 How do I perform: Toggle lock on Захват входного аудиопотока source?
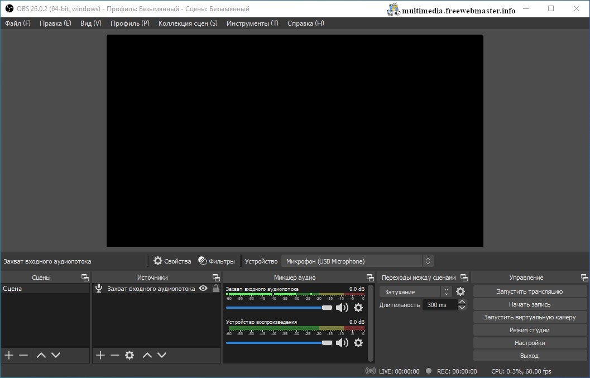coord(215,289)
